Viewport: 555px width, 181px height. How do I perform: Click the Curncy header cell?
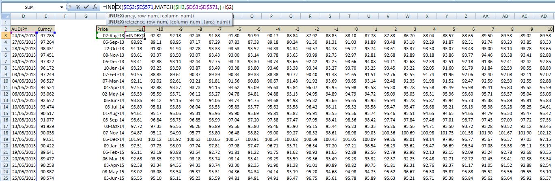pos(46,29)
